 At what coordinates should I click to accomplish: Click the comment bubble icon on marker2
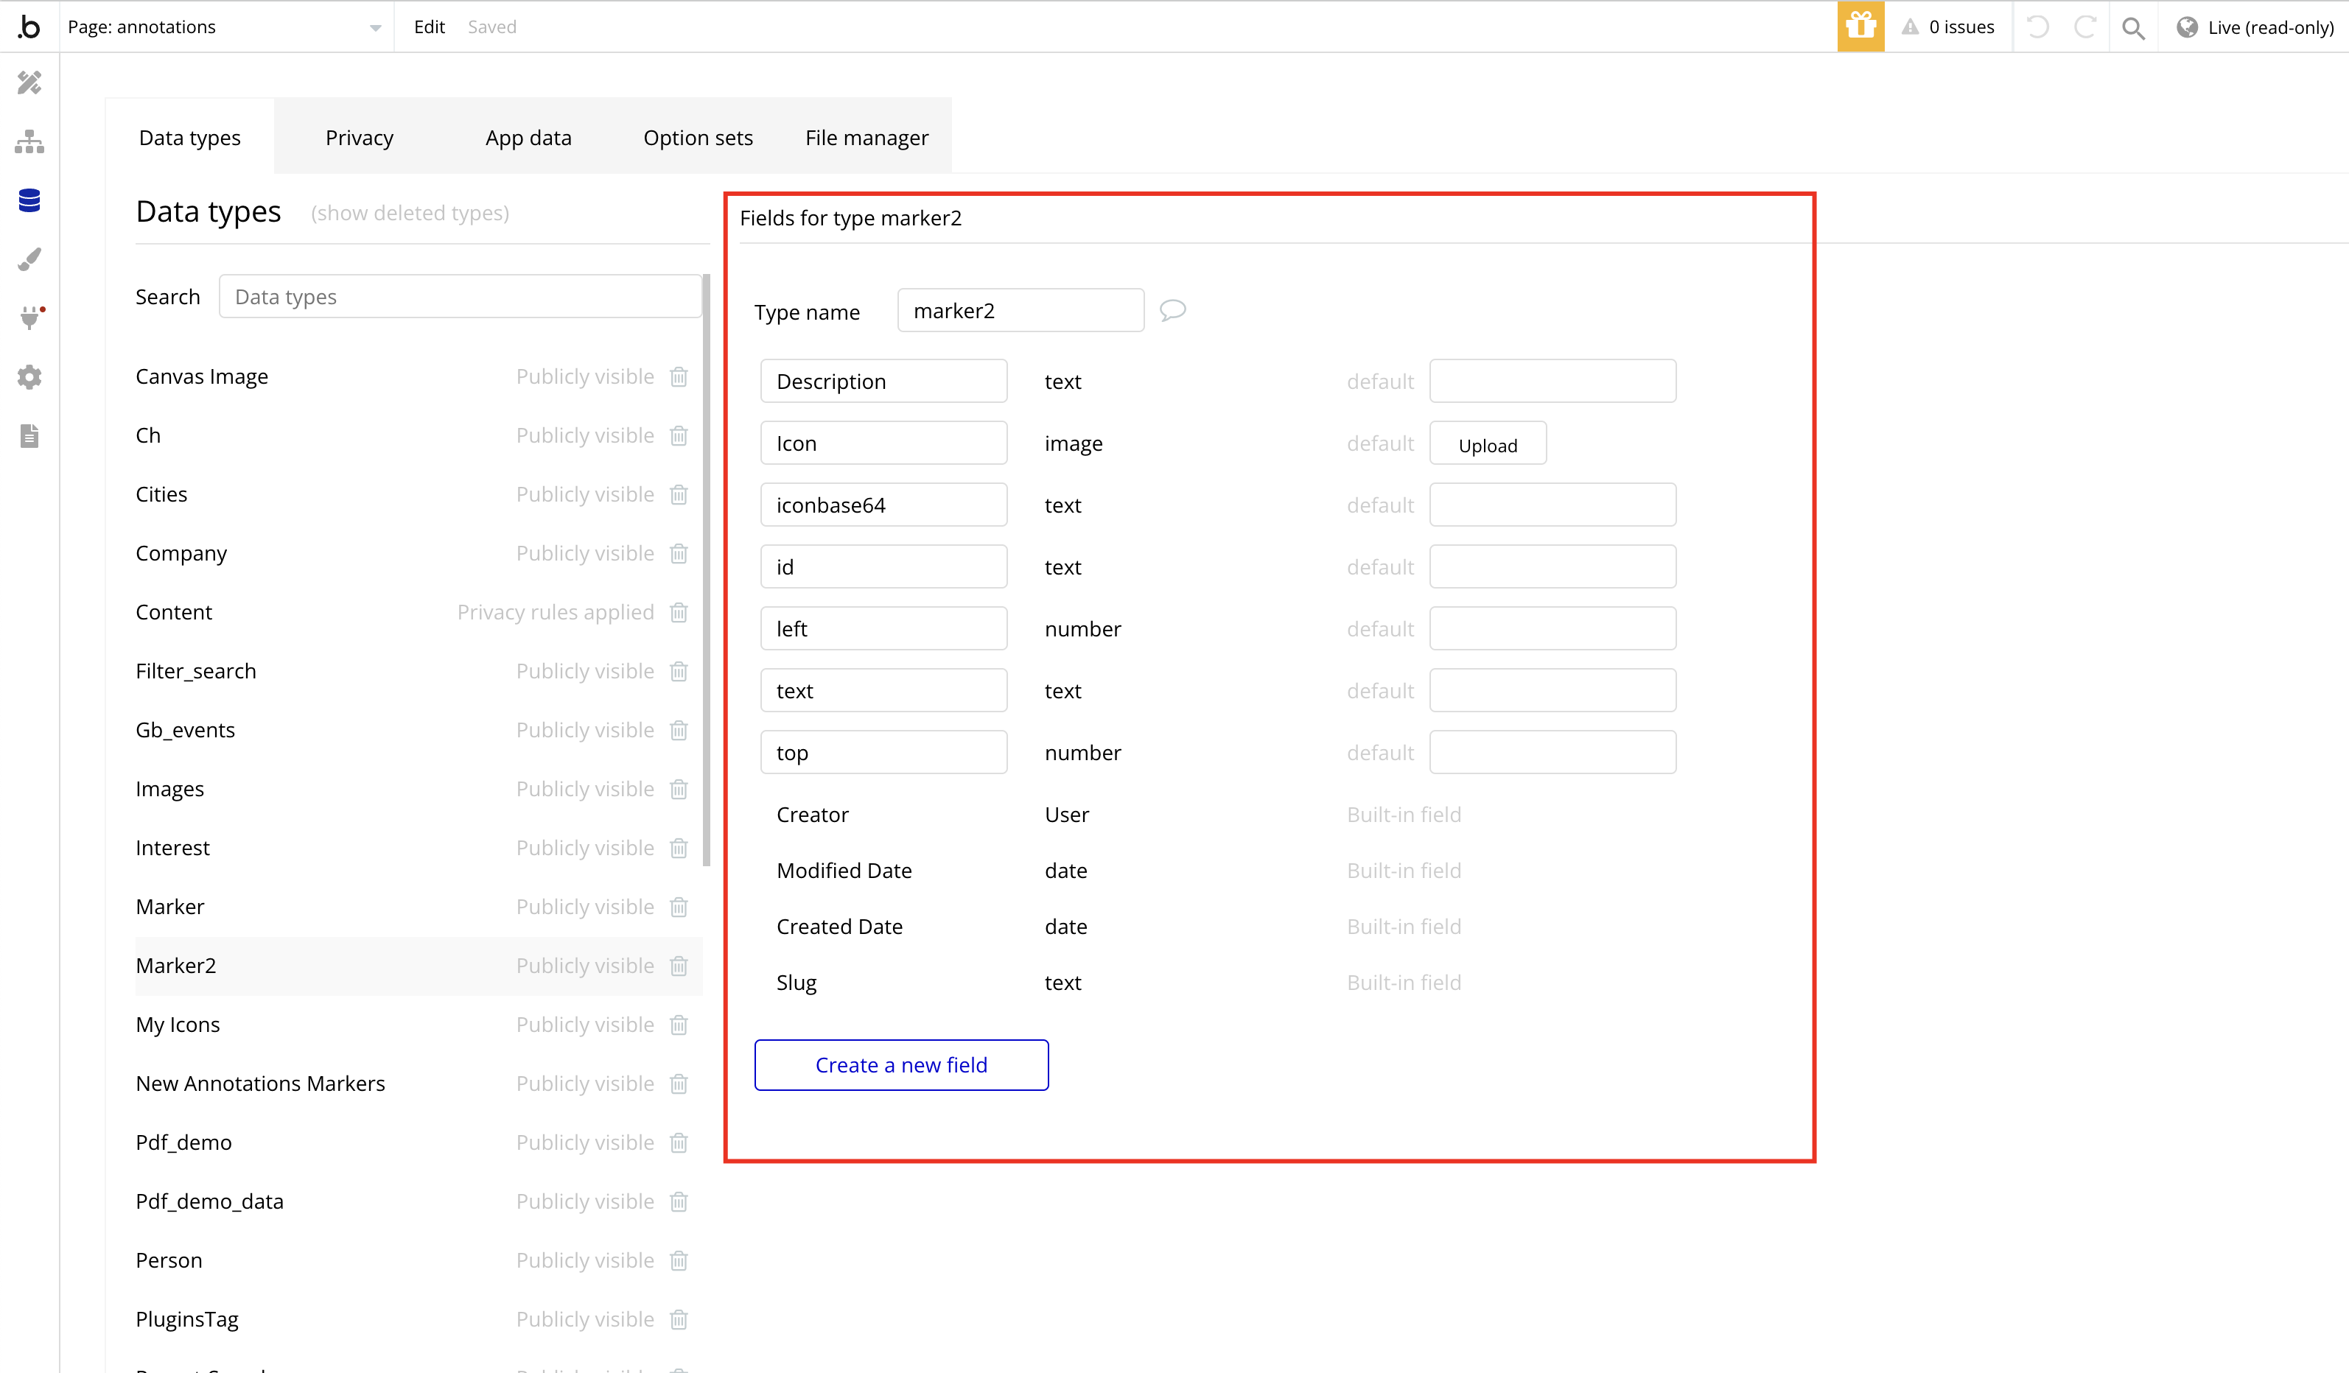1172,311
